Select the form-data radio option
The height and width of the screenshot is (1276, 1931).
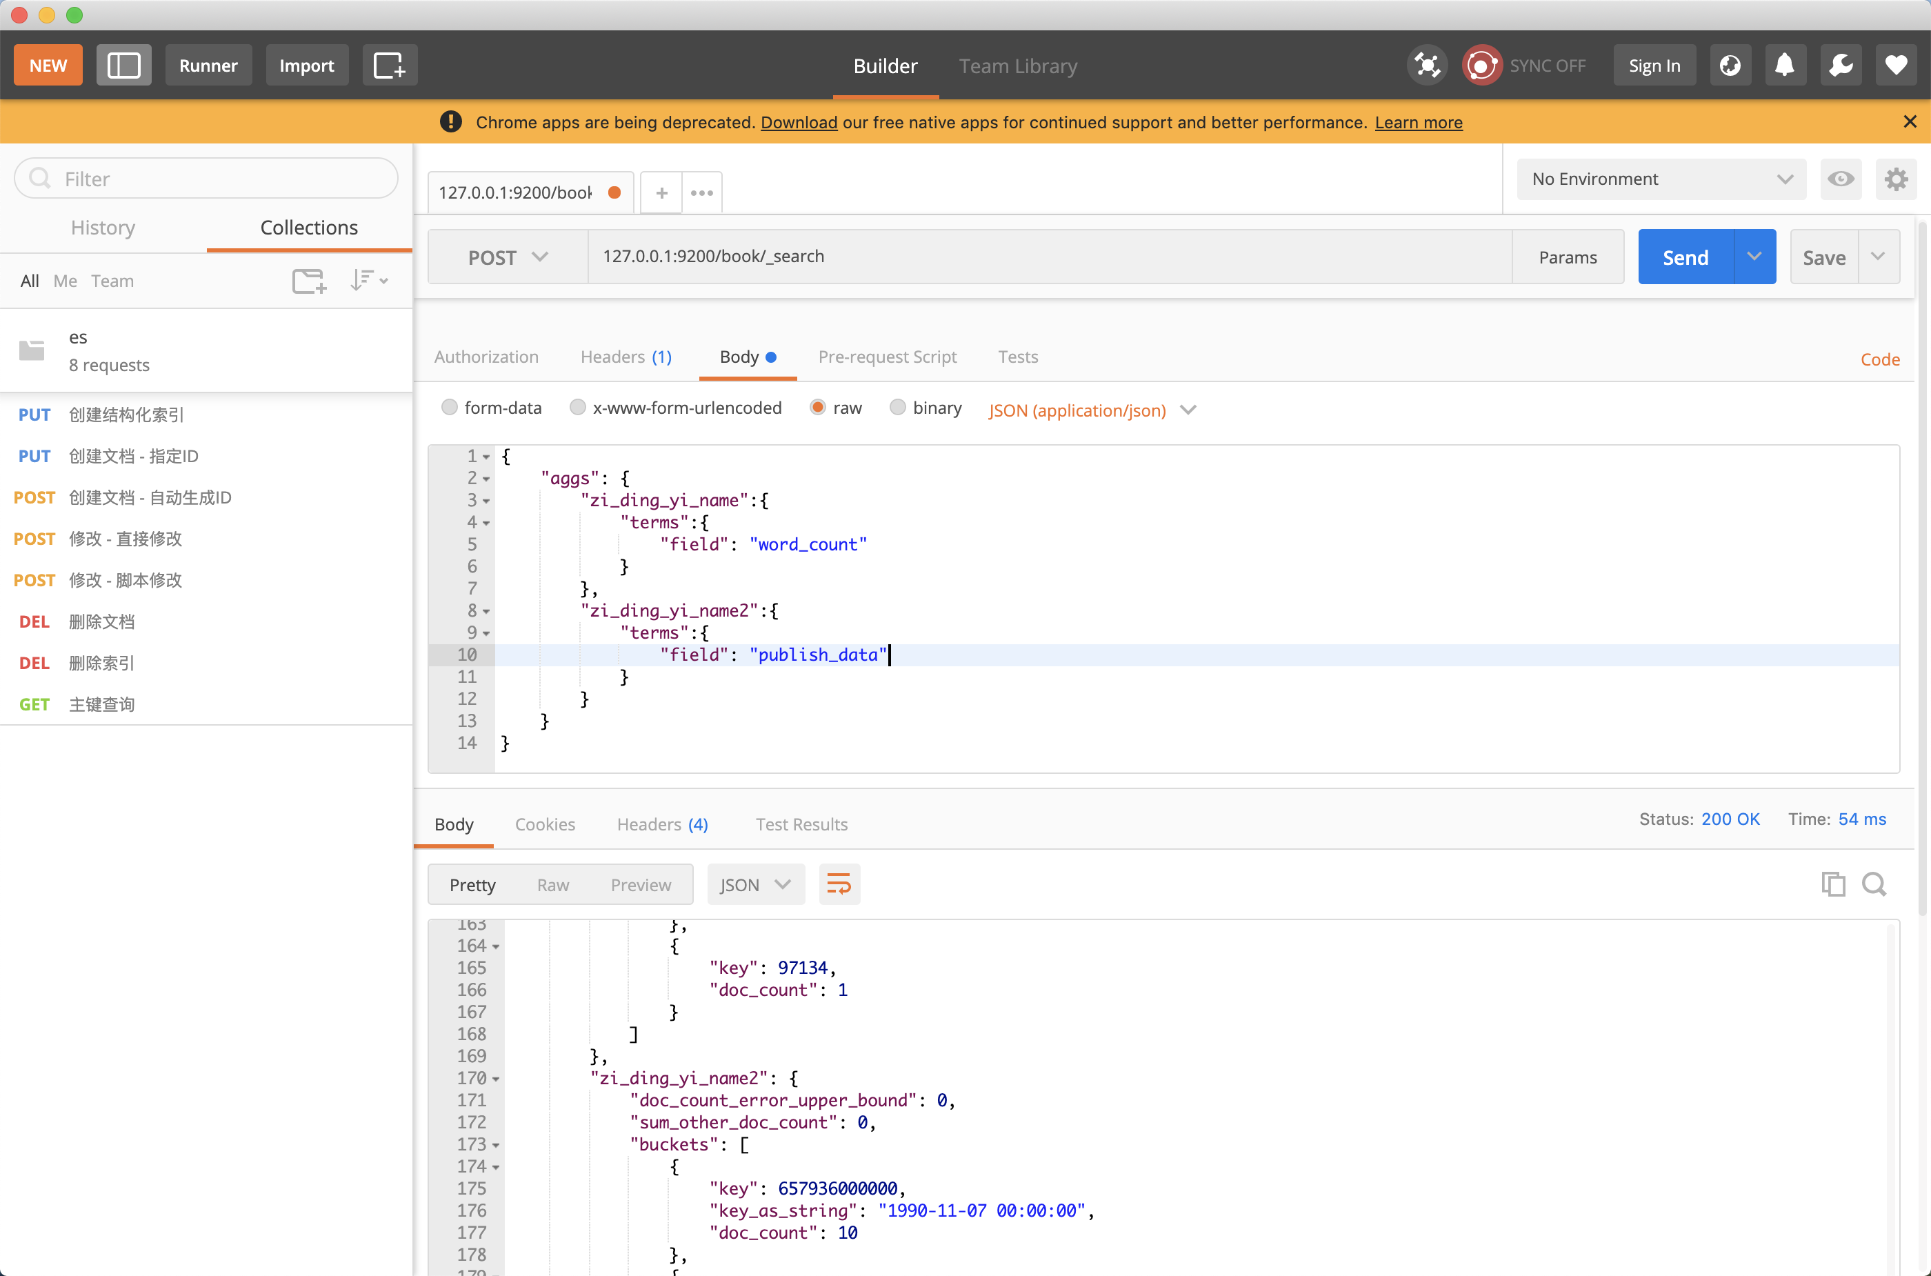click(x=449, y=408)
